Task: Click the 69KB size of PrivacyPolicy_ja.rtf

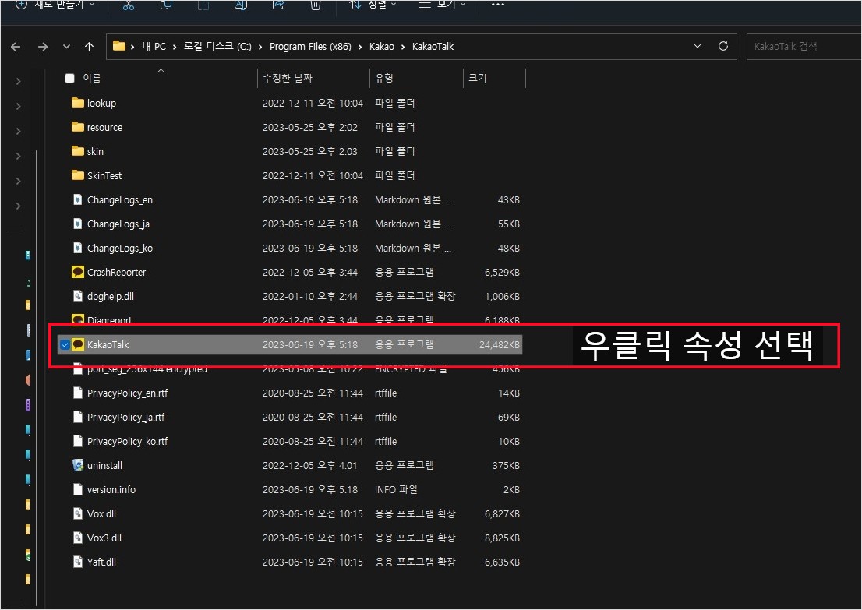Action: coord(508,417)
